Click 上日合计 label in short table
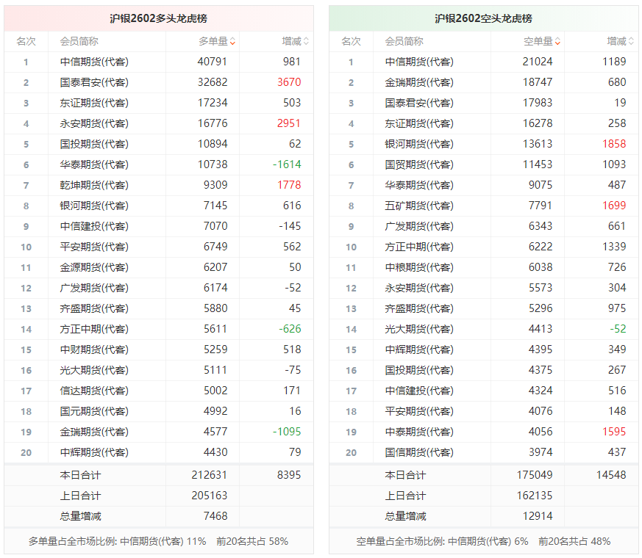The height and width of the screenshot is (558, 642). pyautogui.click(x=405, y=496)
